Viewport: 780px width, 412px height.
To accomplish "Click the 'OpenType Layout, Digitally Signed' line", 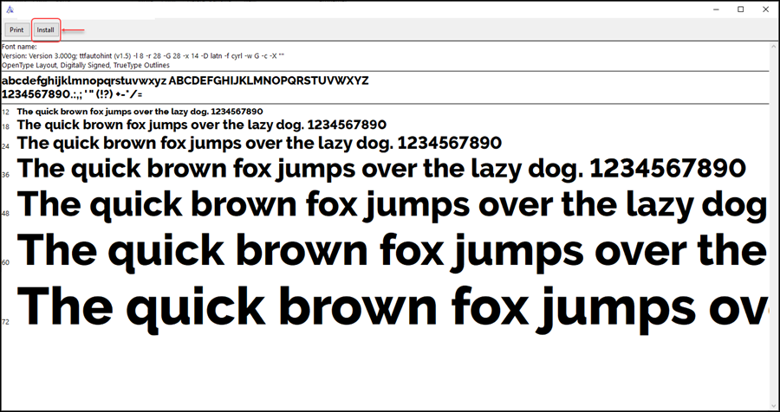I will (86, 65).
